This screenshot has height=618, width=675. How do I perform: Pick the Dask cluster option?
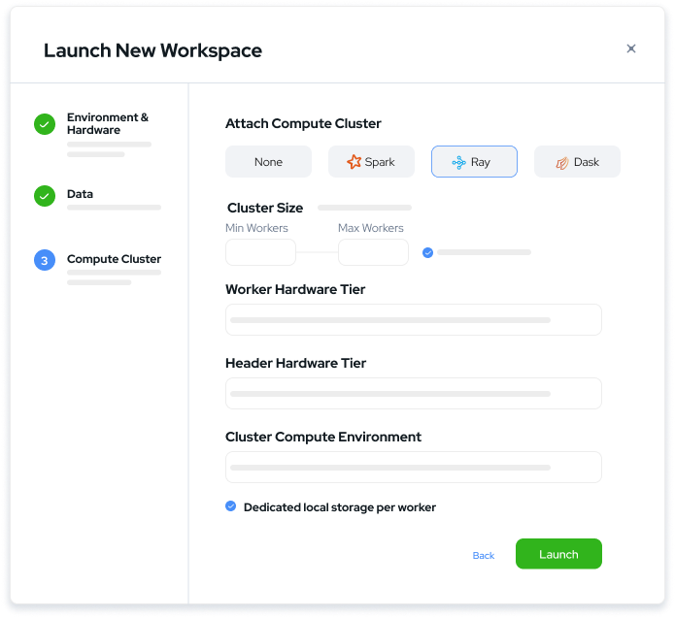click(577, 162)
